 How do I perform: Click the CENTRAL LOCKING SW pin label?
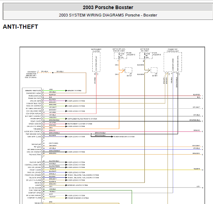pos(33,165)
